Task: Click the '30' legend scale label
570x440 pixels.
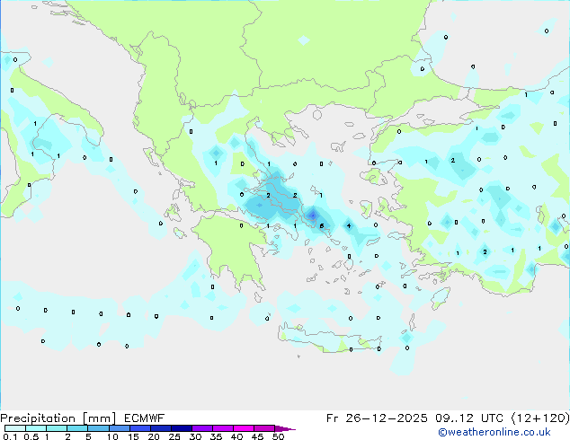Action: (195, 436)
